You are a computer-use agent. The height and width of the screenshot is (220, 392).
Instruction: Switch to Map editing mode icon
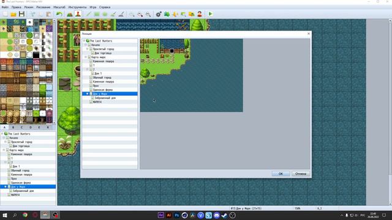(70, 14)
